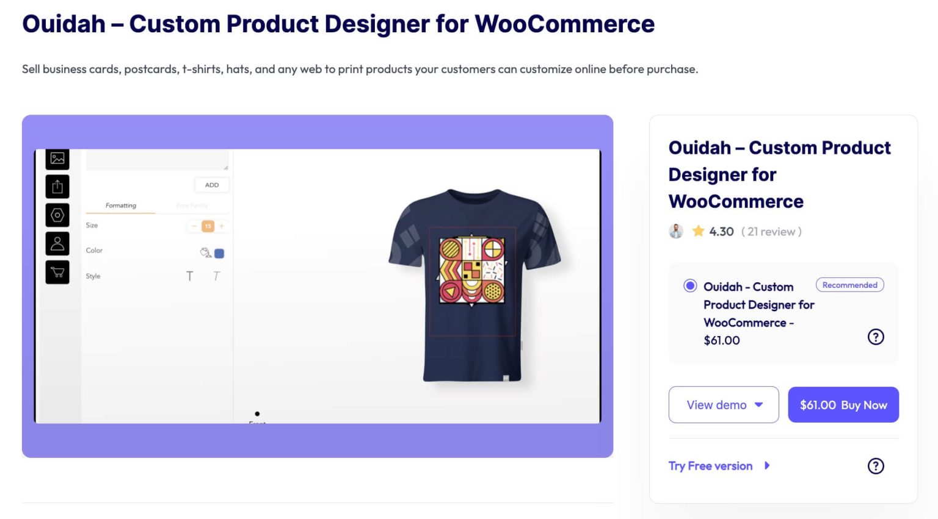Screen dimensions: 938x519
Task: Click the $61.00 Buy Now button
Action: tap(843, 404)
